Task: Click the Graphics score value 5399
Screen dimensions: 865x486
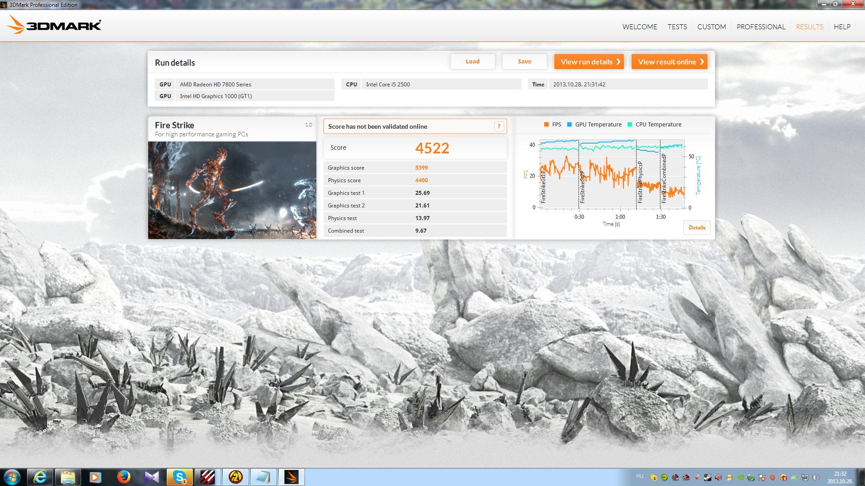Action: click(x=422, y=168)
